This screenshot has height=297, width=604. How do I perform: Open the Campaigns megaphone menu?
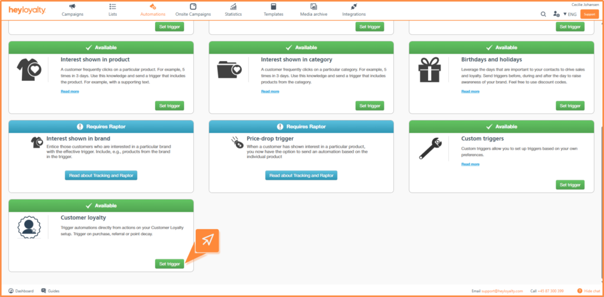pos(73,10)
